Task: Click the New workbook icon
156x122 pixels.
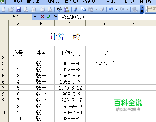Action: 3,9
